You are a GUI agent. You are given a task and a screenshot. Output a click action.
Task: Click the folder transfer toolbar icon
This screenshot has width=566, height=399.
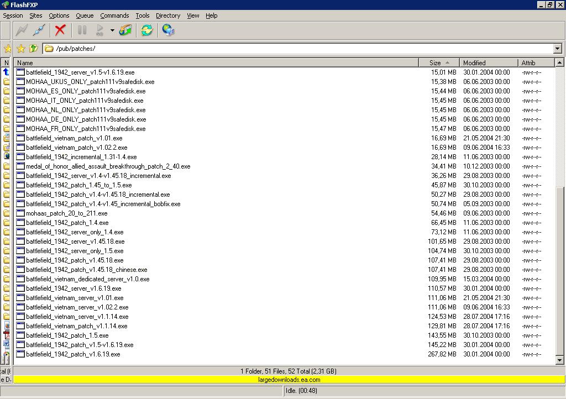point(125,30)
